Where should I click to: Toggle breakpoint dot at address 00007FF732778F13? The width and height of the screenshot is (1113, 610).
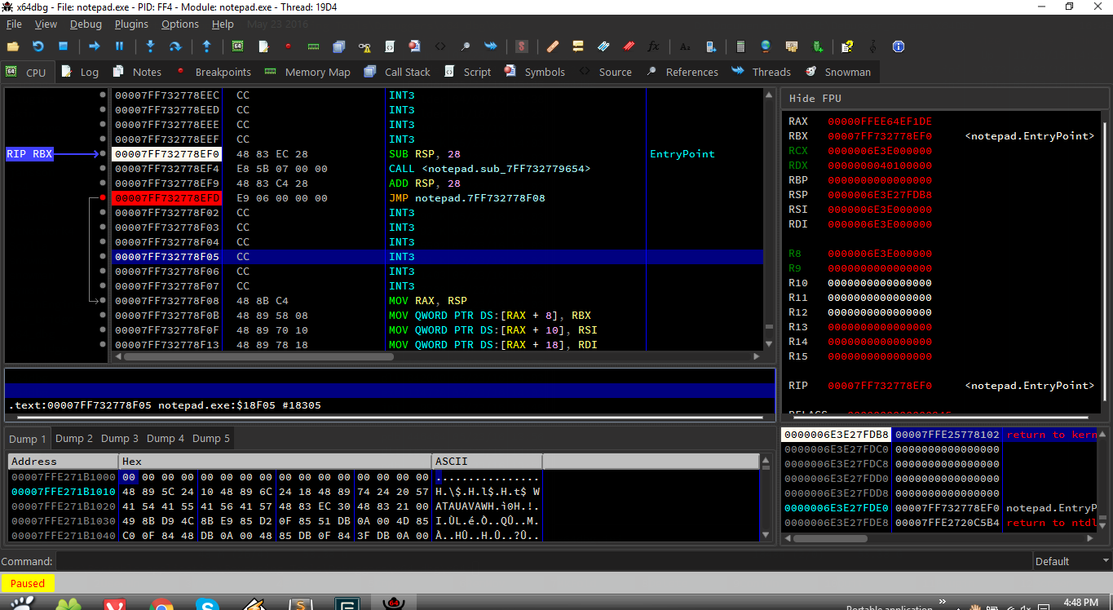103,345
